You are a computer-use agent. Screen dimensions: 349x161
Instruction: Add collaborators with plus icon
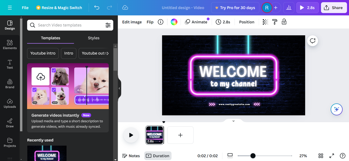click(x=276, y=8)
